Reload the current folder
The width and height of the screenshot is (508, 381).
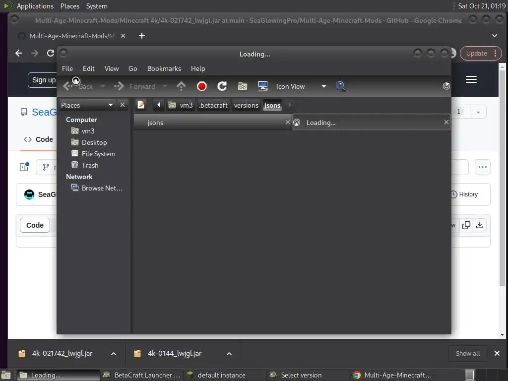click(x=222, y=86)
